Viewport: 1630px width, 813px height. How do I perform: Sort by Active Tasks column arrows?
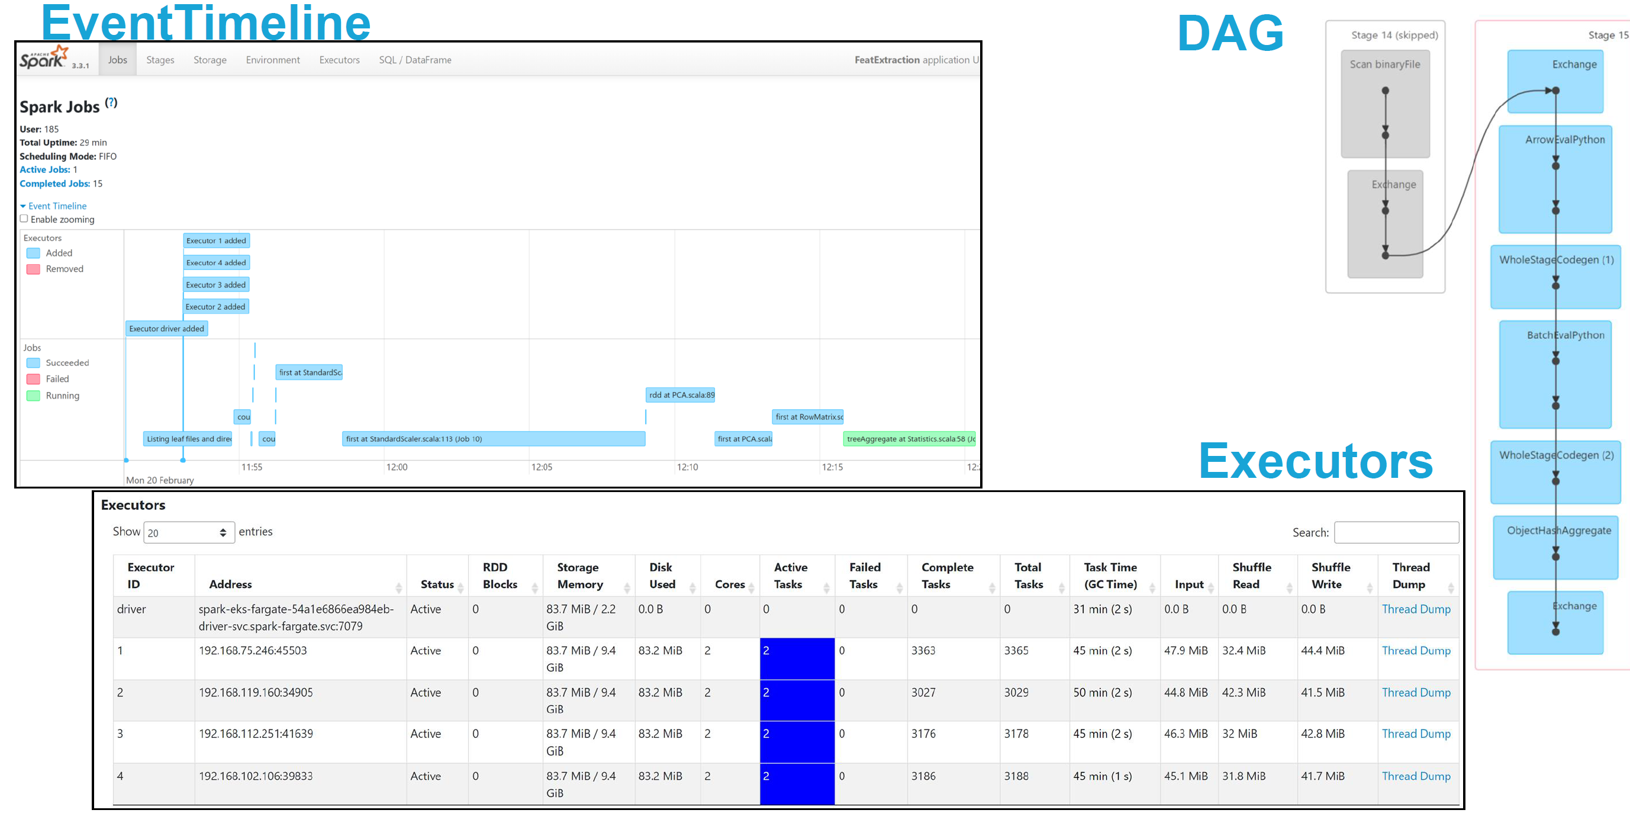coord(826,587)
